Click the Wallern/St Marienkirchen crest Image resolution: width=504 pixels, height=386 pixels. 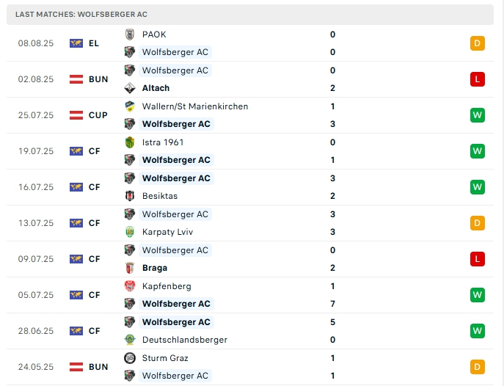pos(130,106)
